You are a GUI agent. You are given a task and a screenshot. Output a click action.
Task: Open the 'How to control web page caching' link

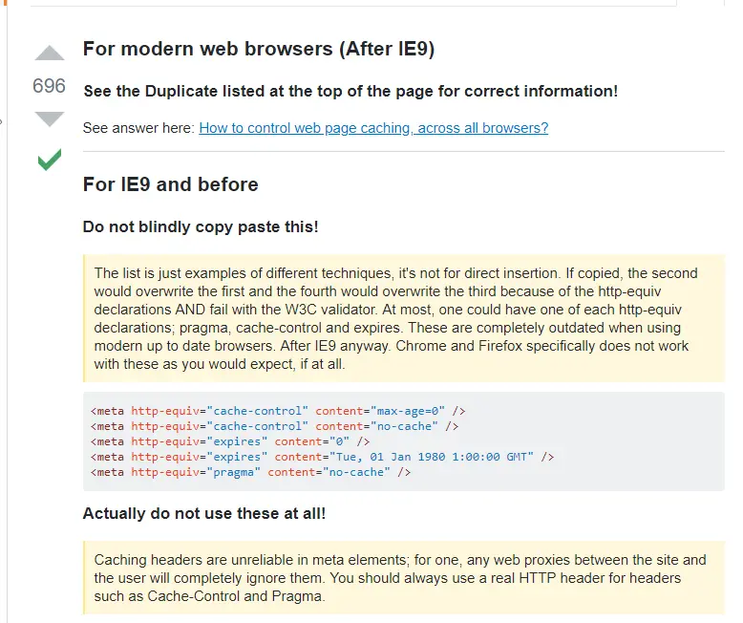point(373,128)
